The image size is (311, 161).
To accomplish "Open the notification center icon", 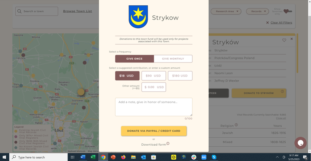I will tap(305, 157).
